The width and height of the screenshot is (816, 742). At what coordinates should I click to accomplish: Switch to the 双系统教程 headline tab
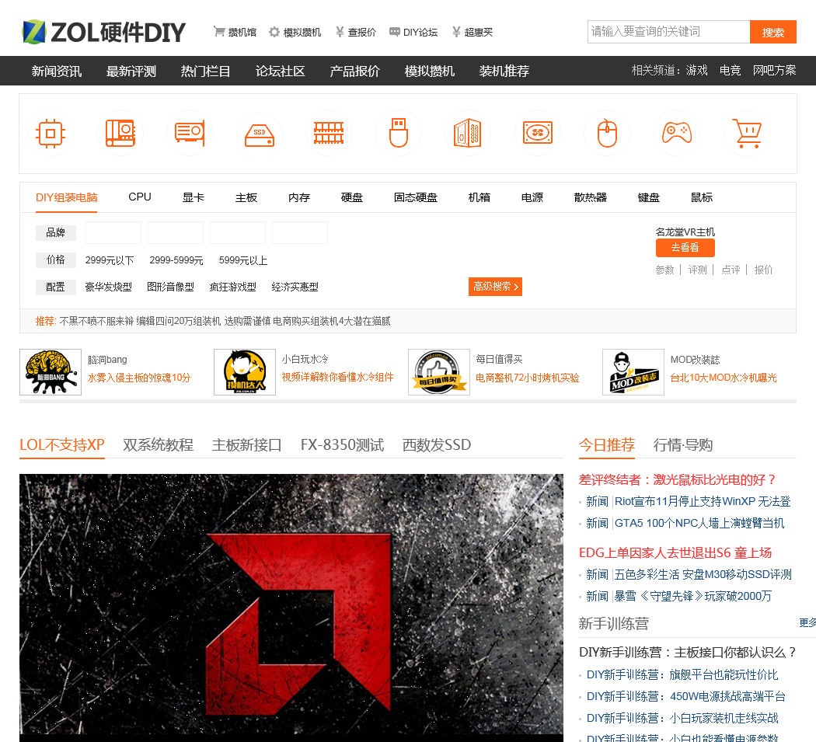[x=159, y=445]
